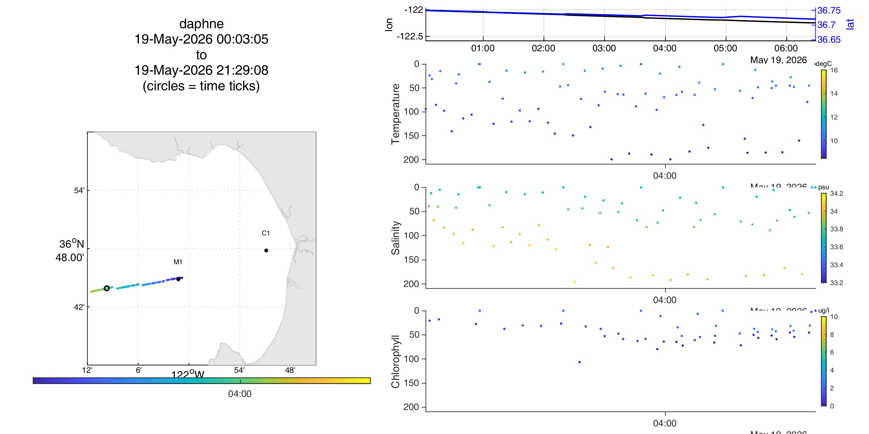Click the M1 text label on map
869x434 pixels.
point(178,262)
